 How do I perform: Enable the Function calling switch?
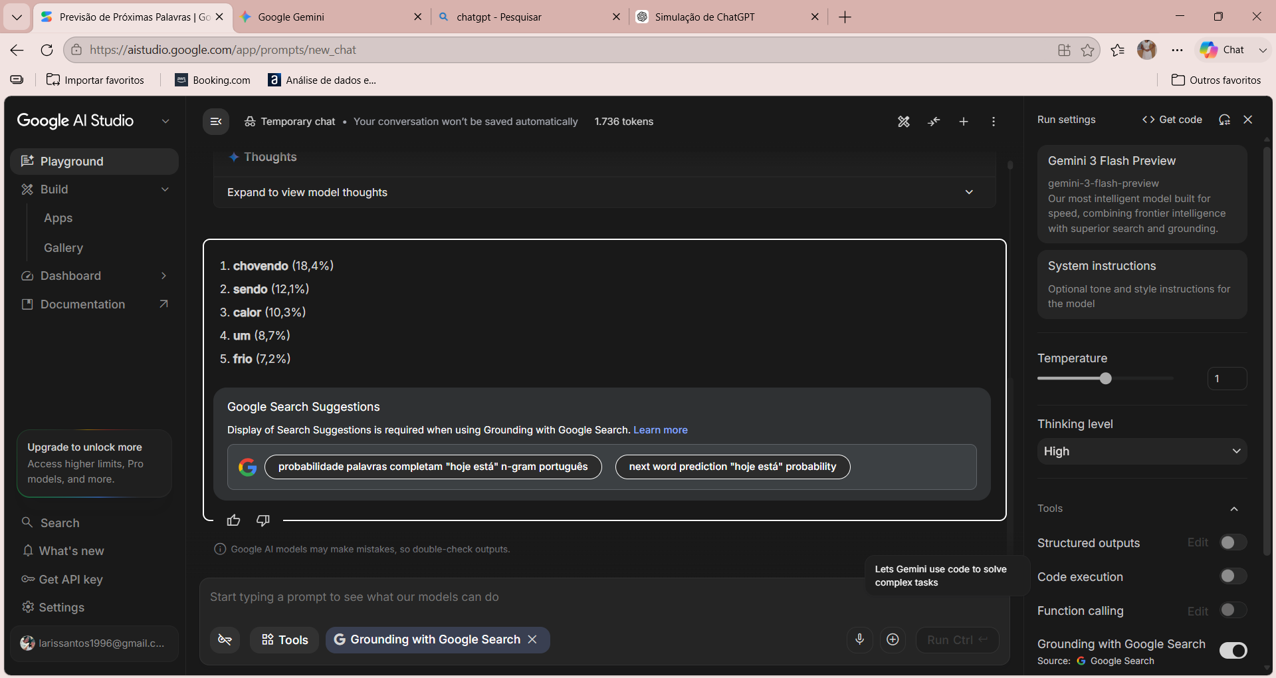coord(1233,610)
